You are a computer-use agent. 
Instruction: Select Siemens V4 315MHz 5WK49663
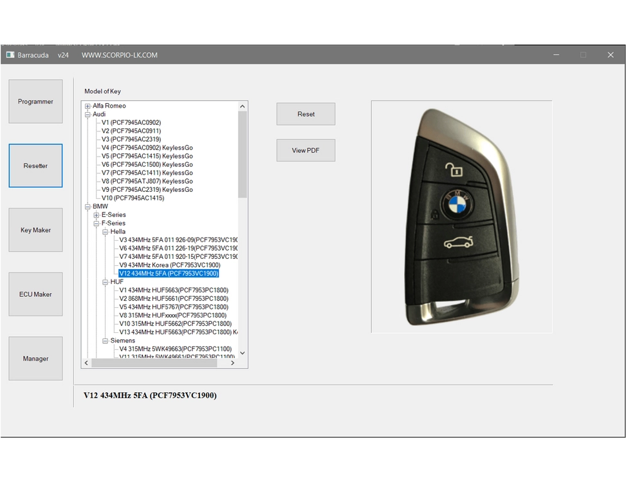[x=175, y=349]
